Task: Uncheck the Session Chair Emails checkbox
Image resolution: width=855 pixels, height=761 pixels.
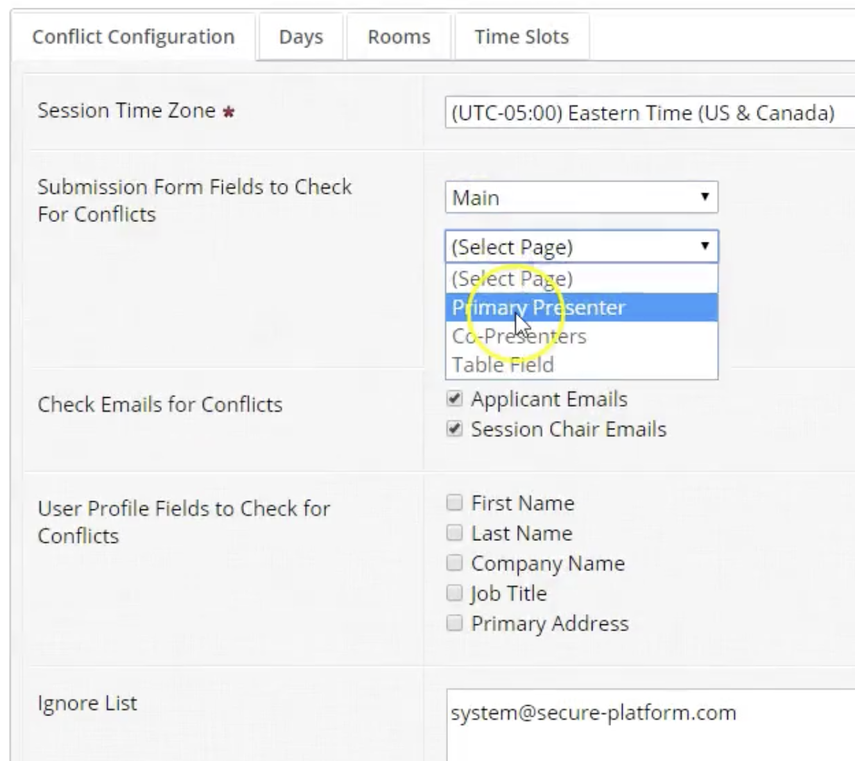Action: coord(454,429)
